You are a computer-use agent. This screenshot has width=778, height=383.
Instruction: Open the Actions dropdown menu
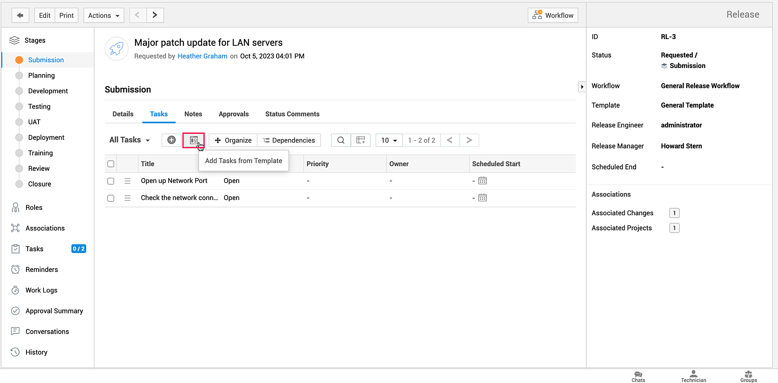point(103,16)
